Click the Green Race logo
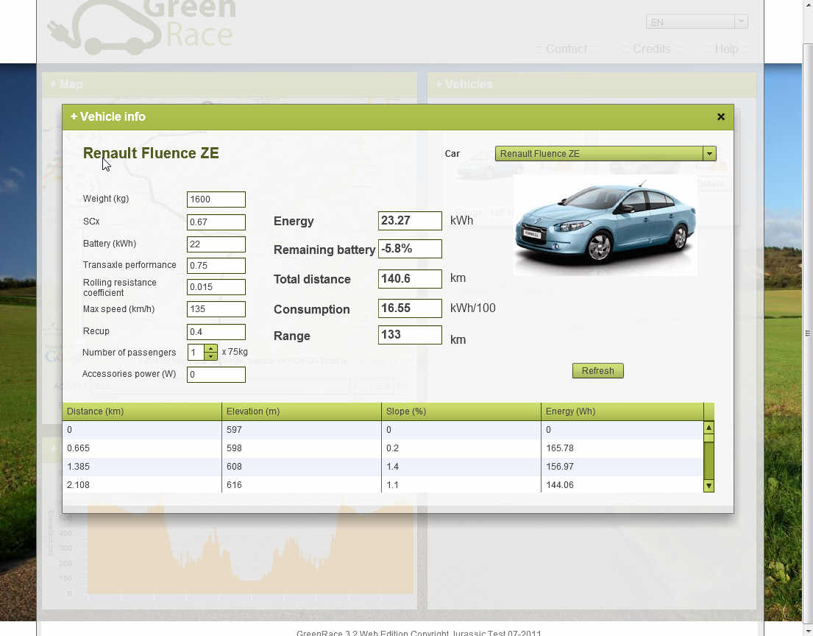 click(x=141, y=26)
